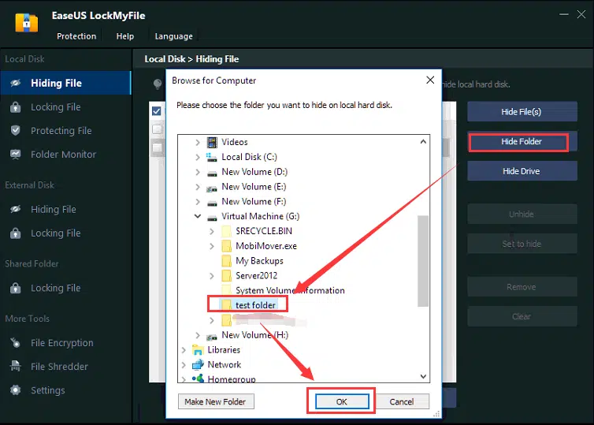Click the folder tree vertical scrollbar thumb

423,261
